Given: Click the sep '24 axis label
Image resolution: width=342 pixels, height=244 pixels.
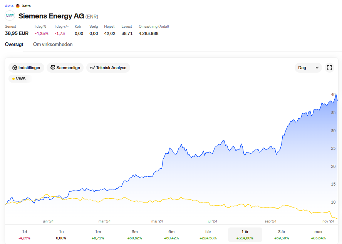Looking at the screenshot, I should (270, 221).
